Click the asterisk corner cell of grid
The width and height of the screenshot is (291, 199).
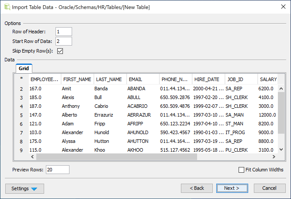click(21, 79)
